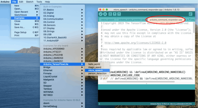Open WiFiNINA examples submenu

62,92
